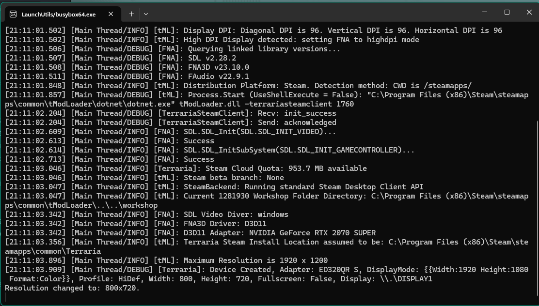Click the 'Send: acknowledged' log entry

click(301, 122)
